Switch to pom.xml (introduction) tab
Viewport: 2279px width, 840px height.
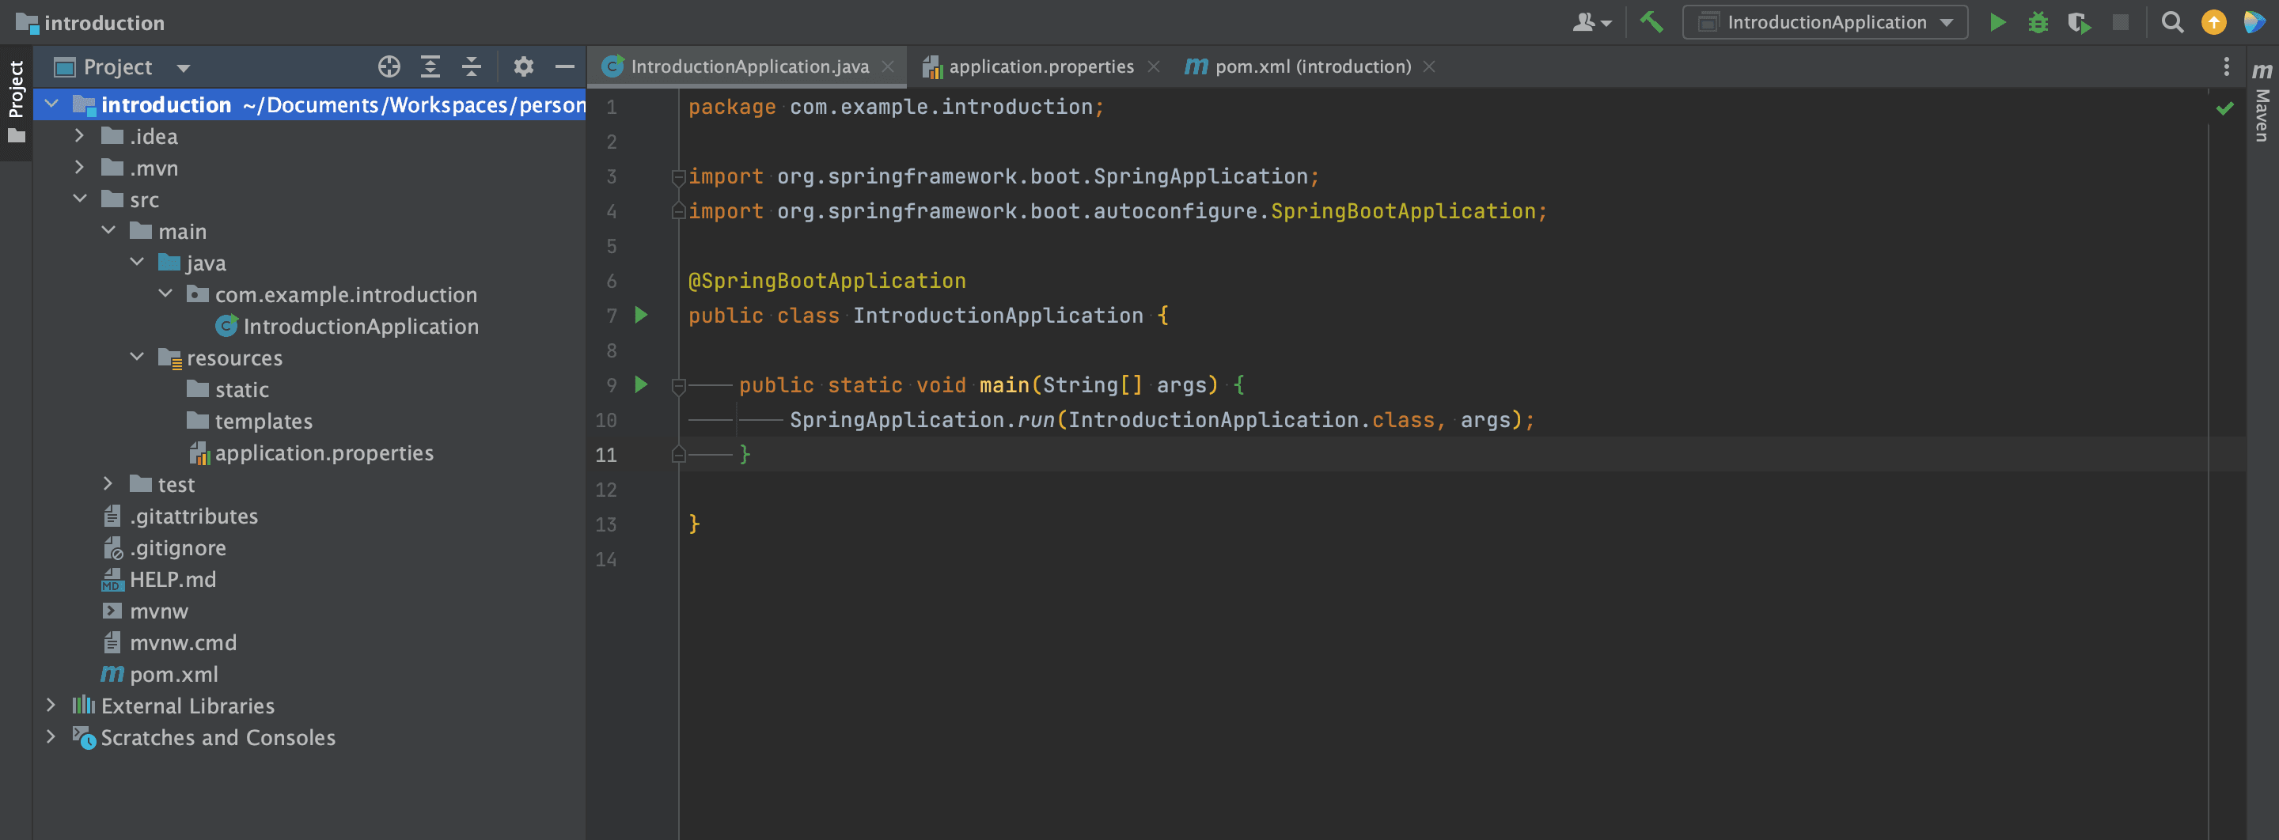pyautogui.click(x=1311, y=67)
